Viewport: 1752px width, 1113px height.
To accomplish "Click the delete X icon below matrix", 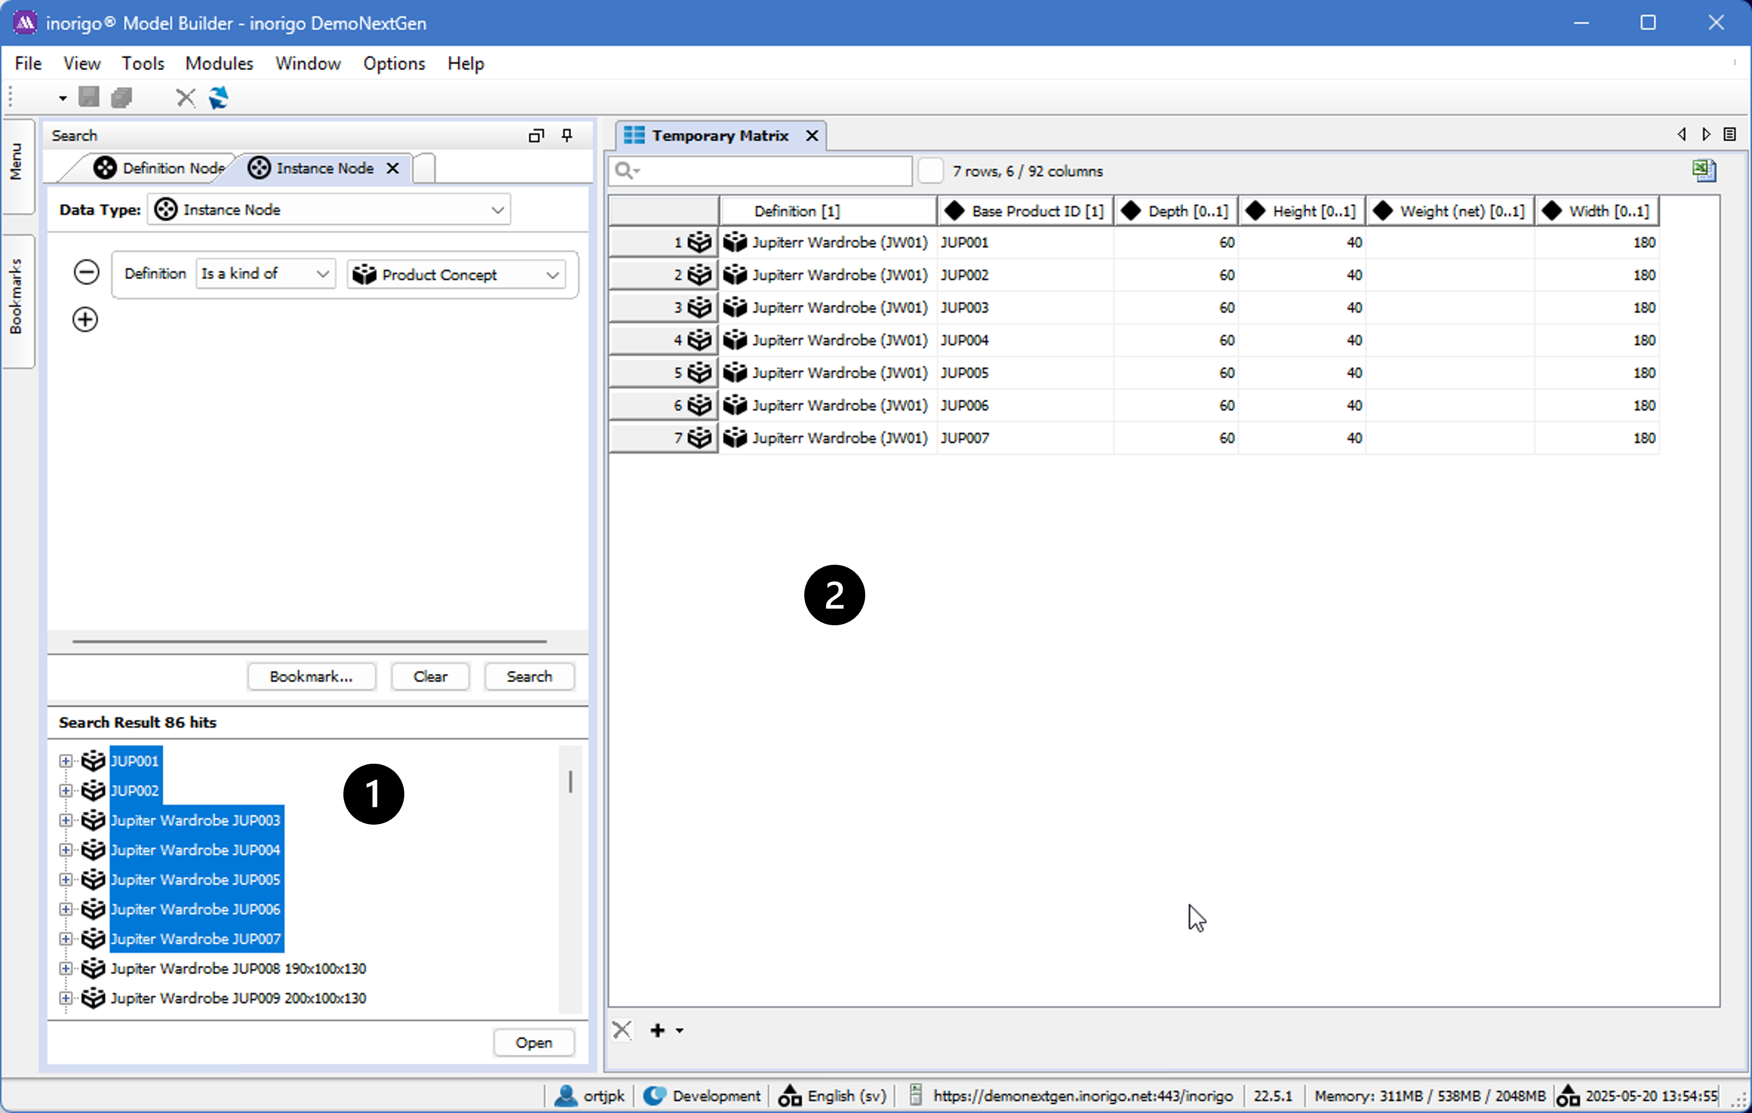I will pyautogui.click(x=622, y=1030).
